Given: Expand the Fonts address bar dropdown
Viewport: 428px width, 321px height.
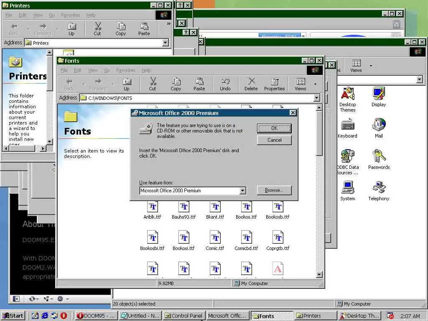Looking at the screenshot, I should 316,98.
